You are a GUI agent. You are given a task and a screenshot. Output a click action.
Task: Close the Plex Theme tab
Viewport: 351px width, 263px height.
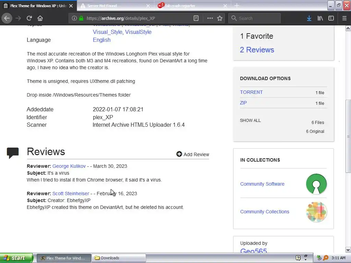click(x=71, y=6)
